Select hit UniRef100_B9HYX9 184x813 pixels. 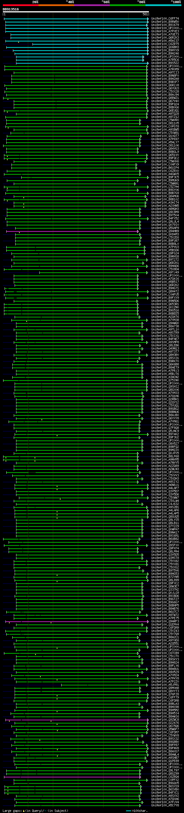(x=165, y=50)
